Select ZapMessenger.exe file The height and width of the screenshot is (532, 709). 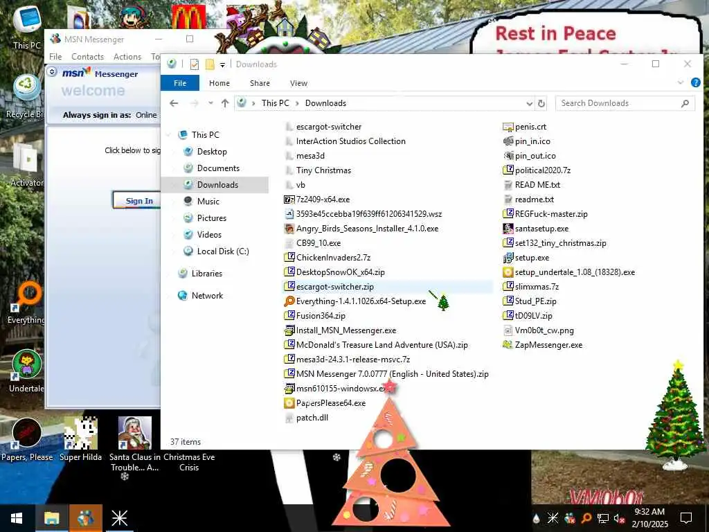click(x=543, y=345)
